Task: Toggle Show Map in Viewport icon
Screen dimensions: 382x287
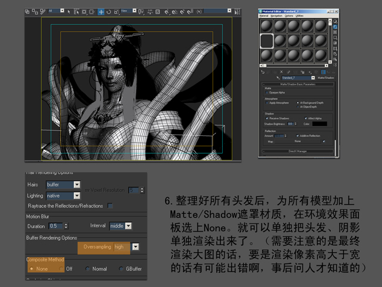Action: 316,72
